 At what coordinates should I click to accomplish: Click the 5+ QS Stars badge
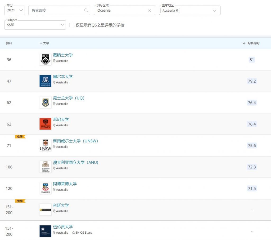coord(82,233)
